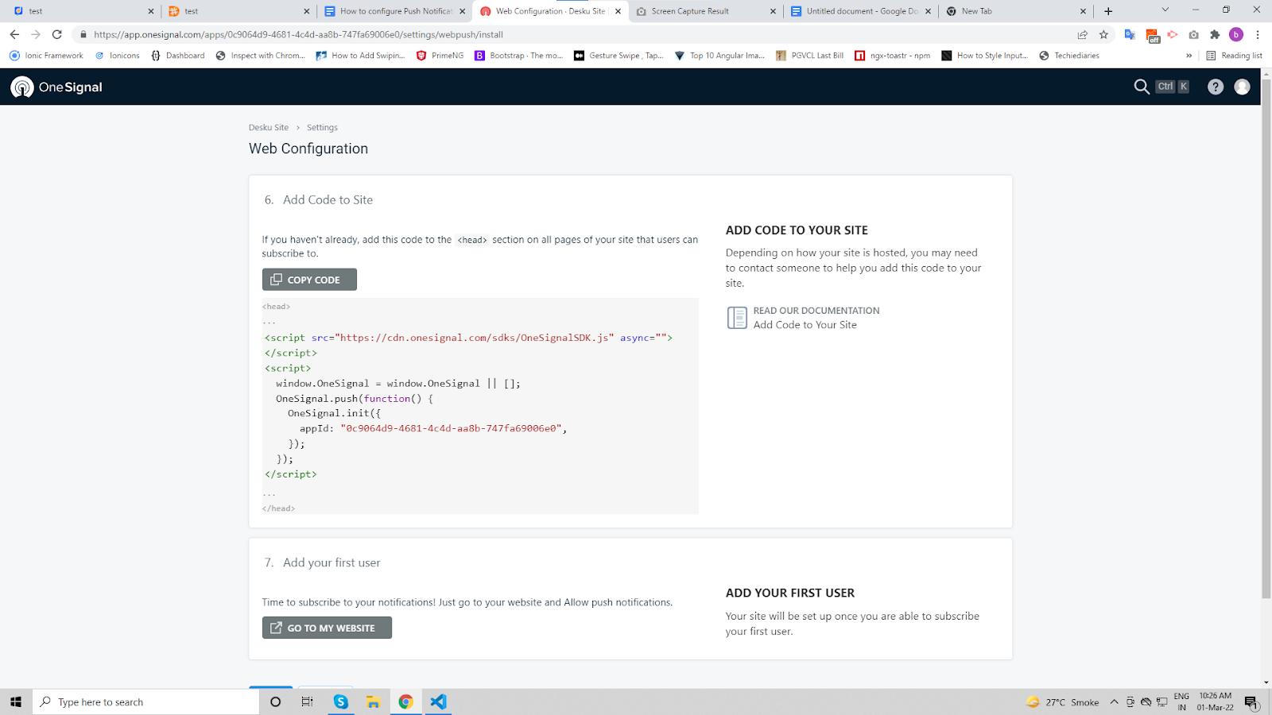Open the Ionic Framework bookmark

[46, 56]
